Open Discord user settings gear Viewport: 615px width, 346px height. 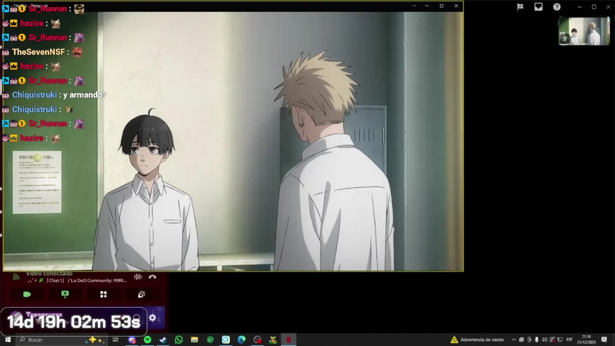click(x=152, y=318)
